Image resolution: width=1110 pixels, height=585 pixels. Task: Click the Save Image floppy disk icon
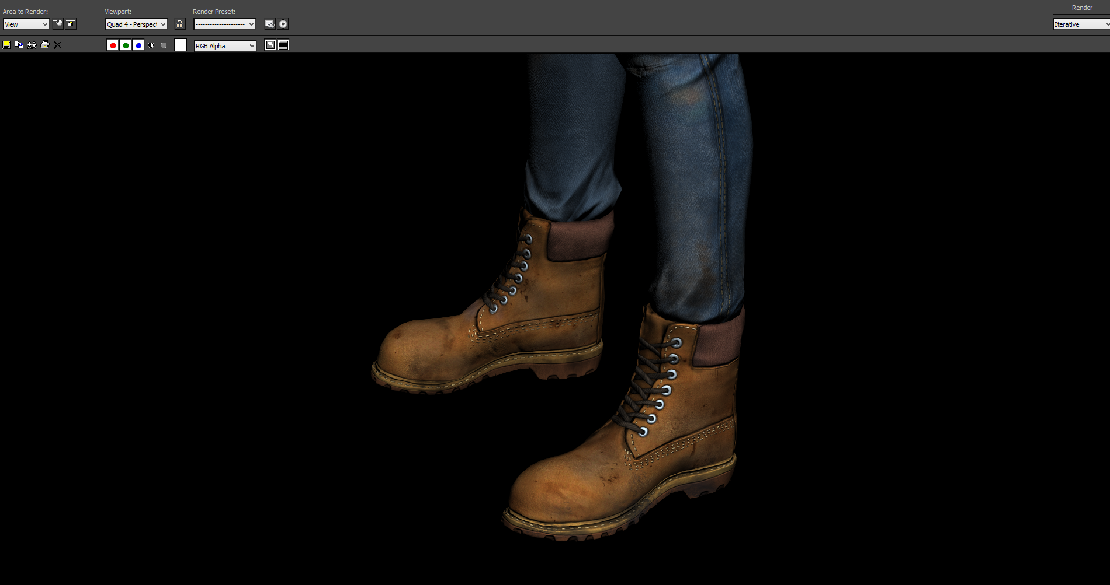pos(6,45)
